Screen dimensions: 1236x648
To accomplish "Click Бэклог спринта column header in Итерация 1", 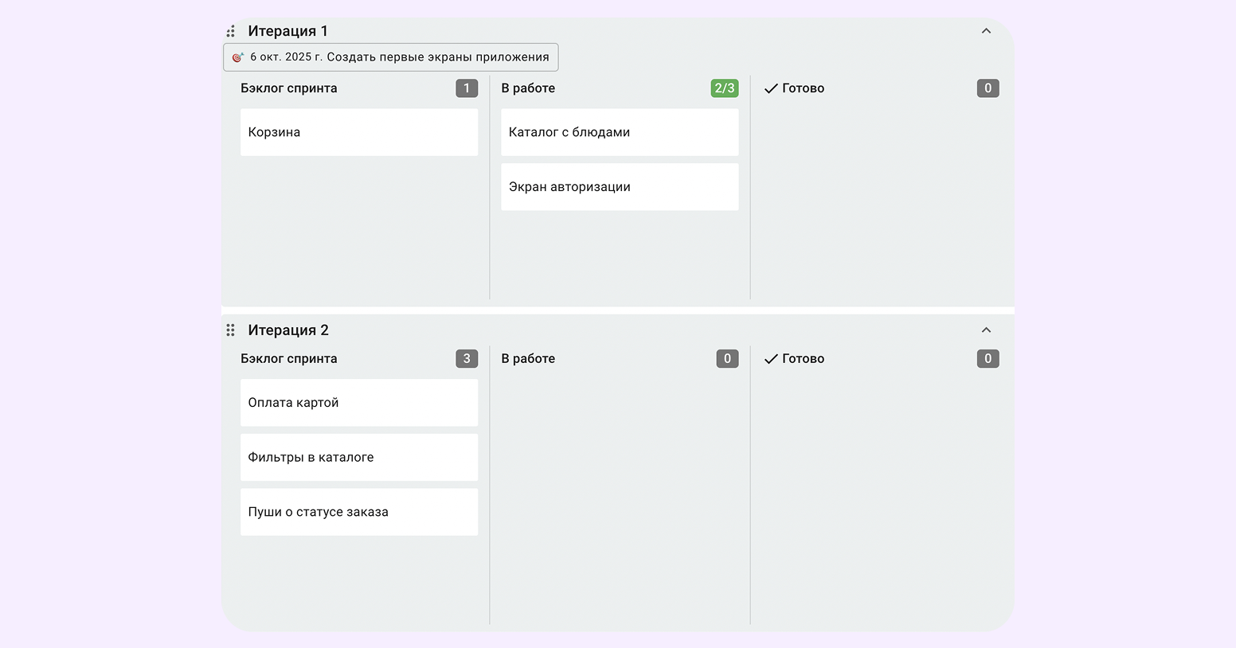I will (x=289, y=88).
